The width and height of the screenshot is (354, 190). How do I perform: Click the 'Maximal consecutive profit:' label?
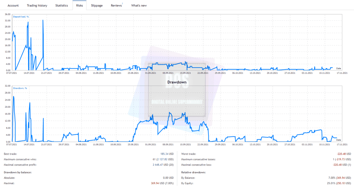[x=20, y=165]
